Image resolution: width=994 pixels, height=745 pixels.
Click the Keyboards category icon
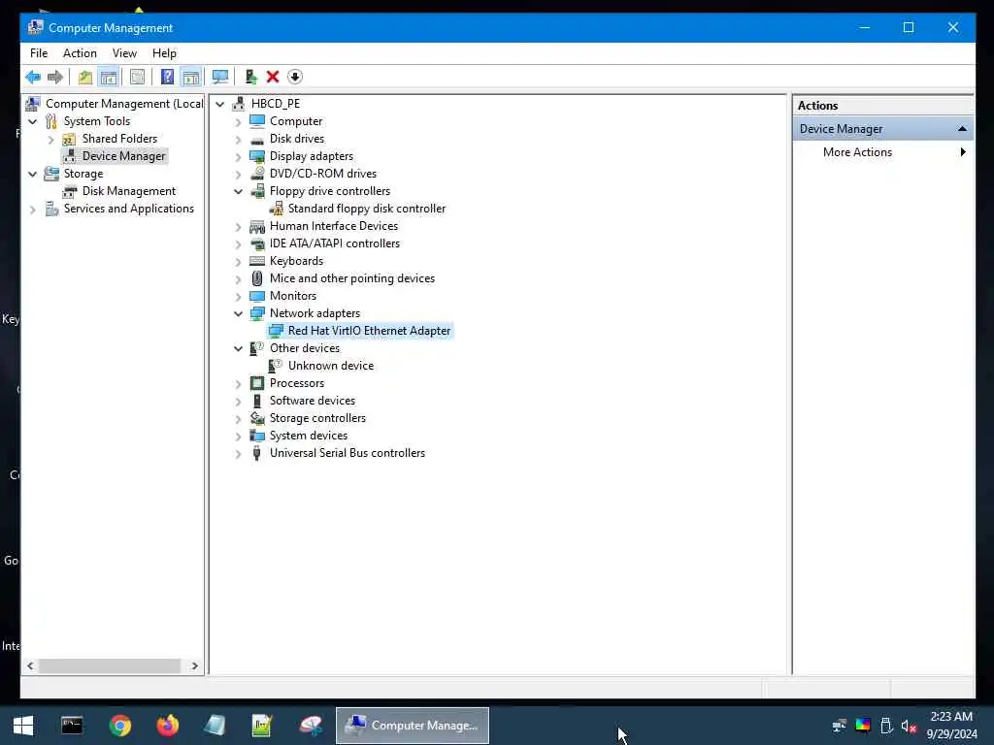[x=256, y=261]
